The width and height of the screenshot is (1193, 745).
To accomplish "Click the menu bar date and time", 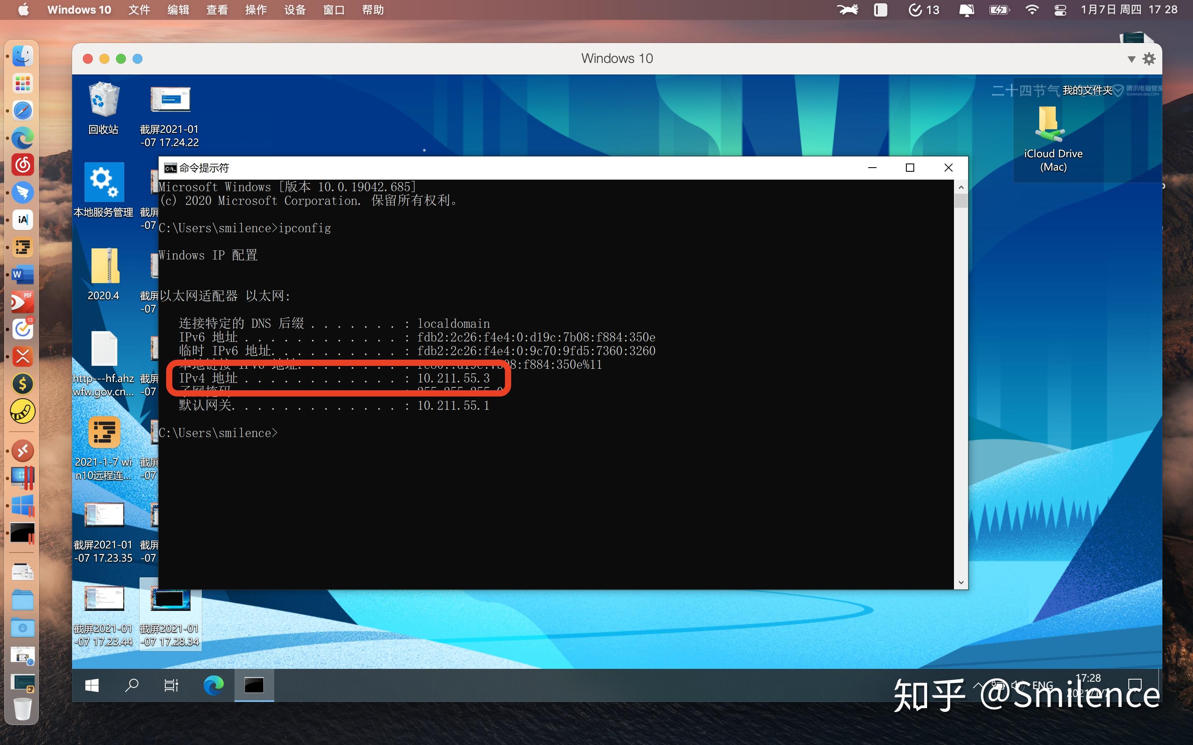I will 1129,10.
